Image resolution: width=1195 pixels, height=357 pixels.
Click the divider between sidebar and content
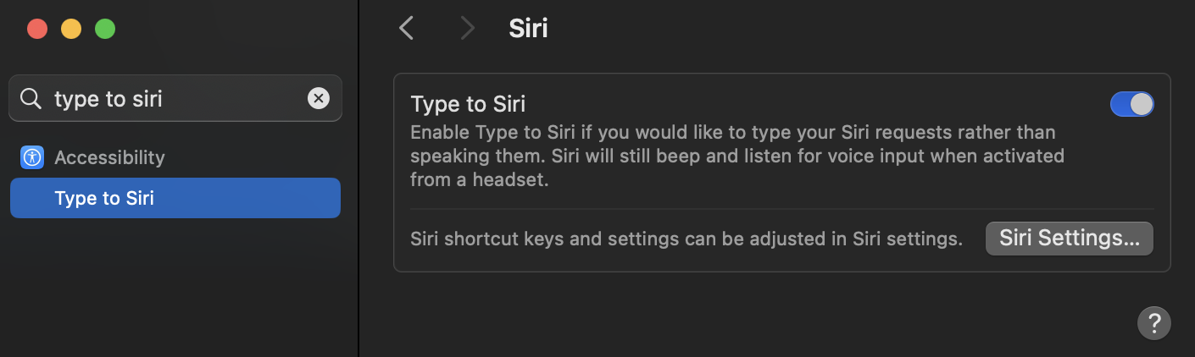point(358,178)
